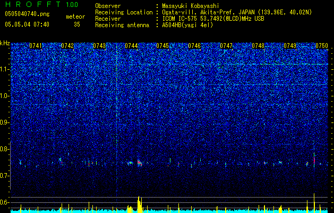The height and width of the screenshot is (213, 334).
Task: Click the tallest yellow power peak near 0744
Action: tap(140, 204)
